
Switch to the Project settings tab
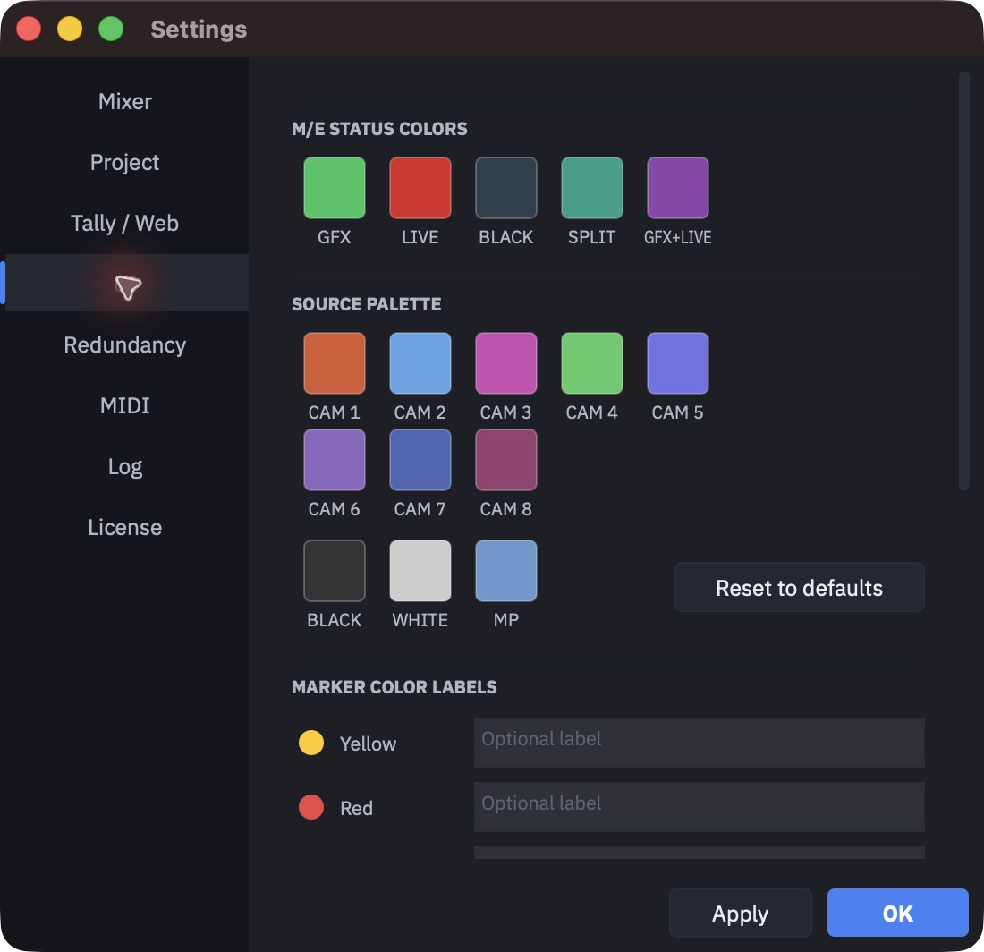pos(125,162)
